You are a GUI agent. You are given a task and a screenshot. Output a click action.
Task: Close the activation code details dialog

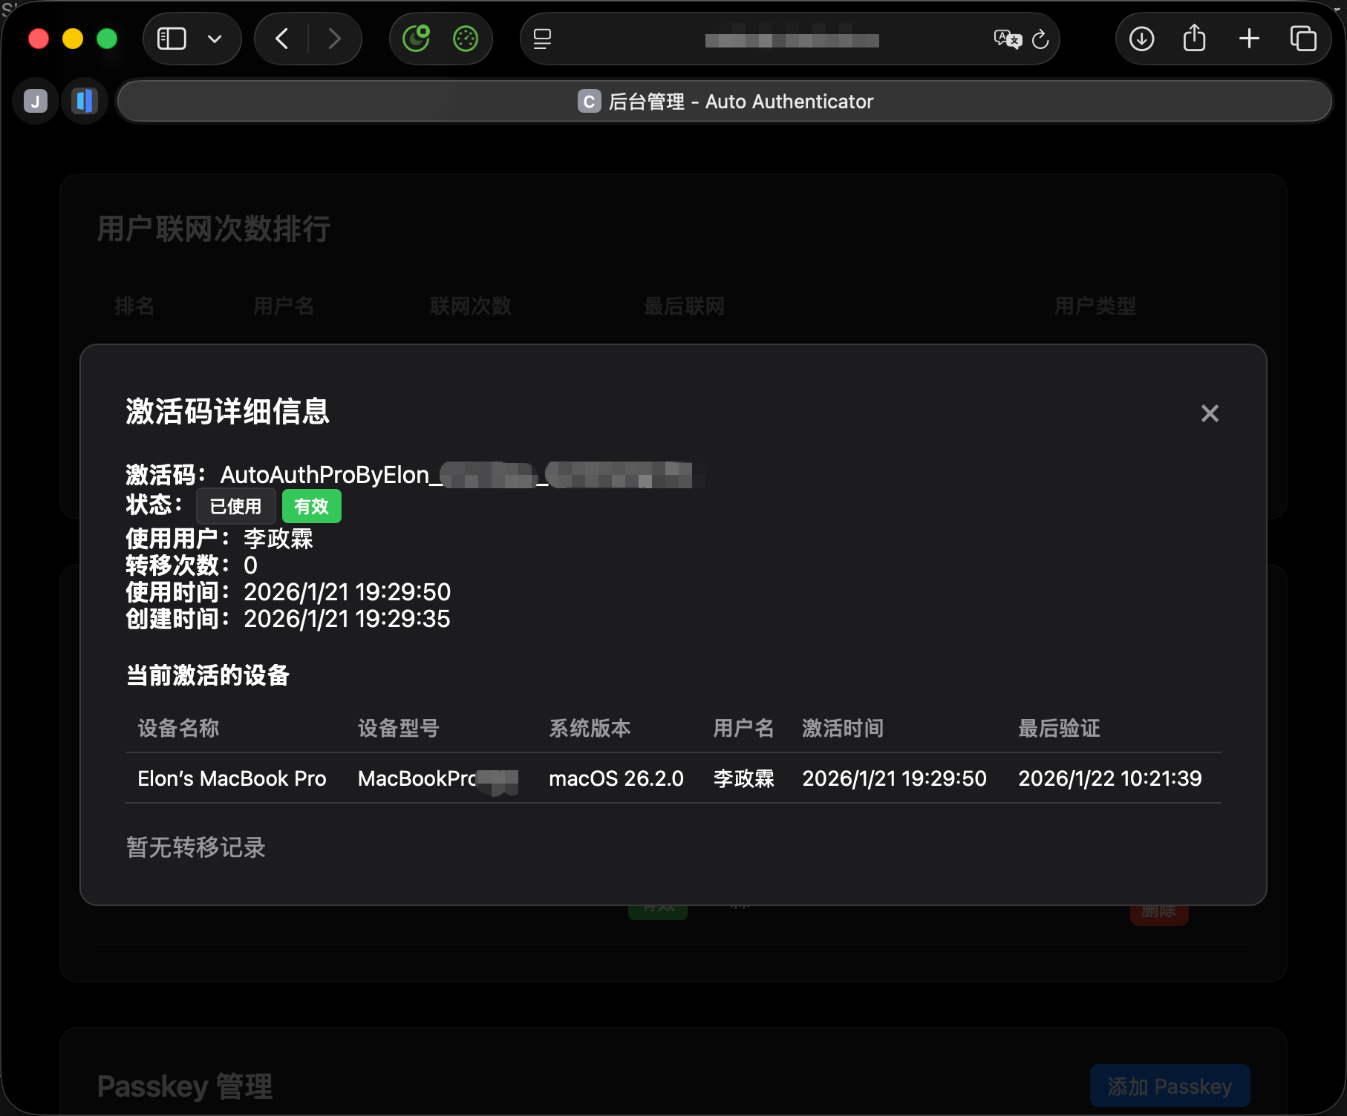(1210, 413)
